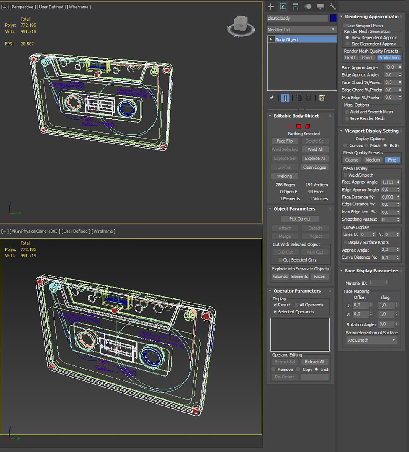Viewport: 409px width, 452px height.
Task: Open Configure Modifier Sets icon
Action: point(322,98)
